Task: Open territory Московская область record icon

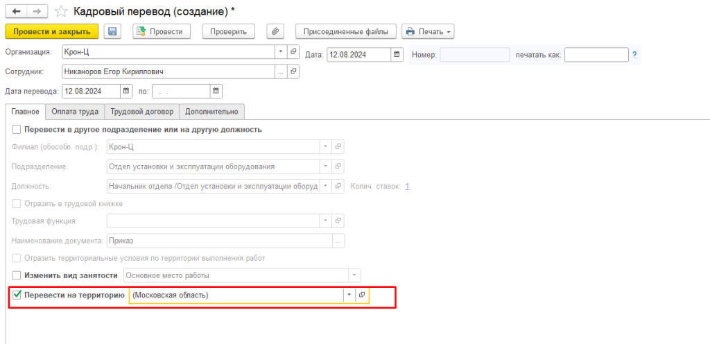Action: click(361, 295)
